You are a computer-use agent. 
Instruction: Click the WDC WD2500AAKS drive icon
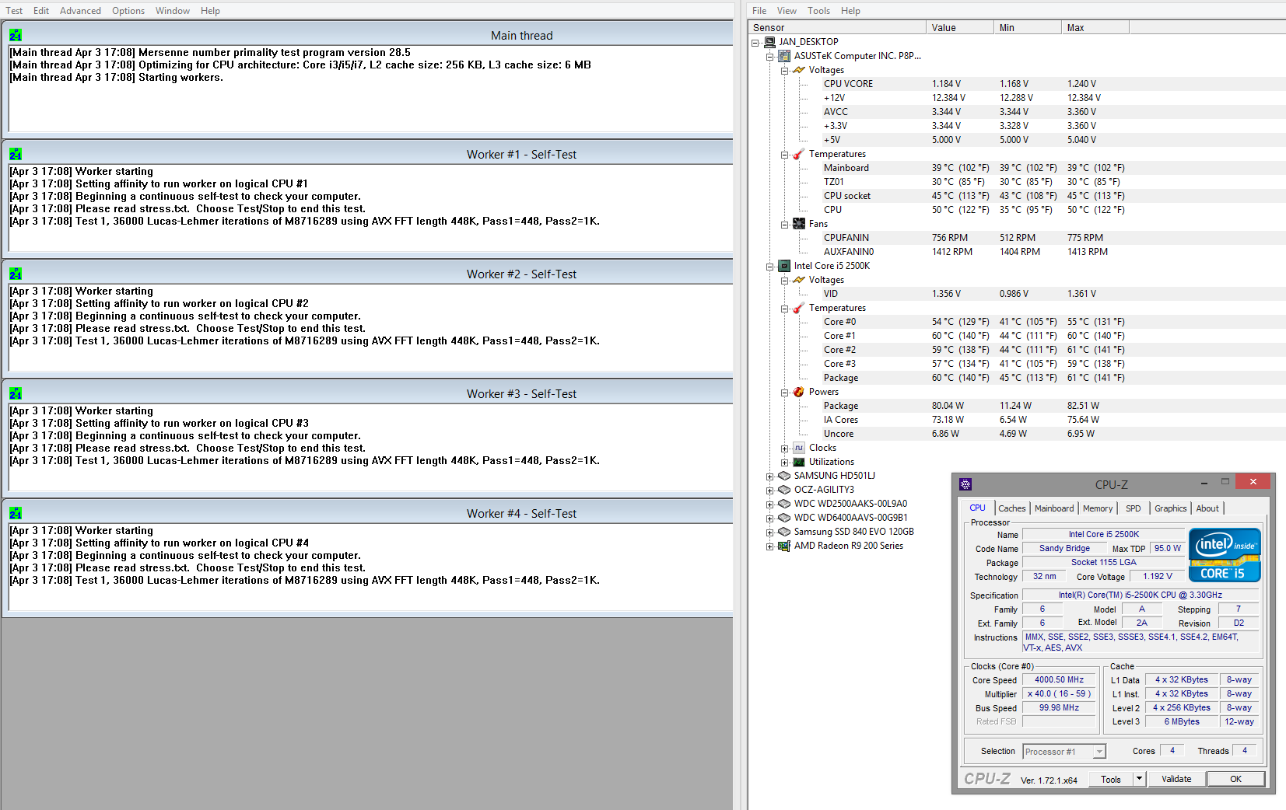point(784,504)
